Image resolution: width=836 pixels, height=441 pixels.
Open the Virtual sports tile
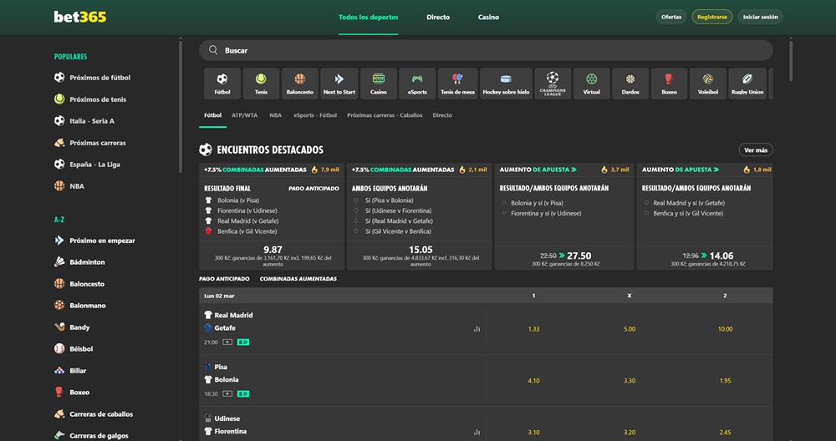591,84
